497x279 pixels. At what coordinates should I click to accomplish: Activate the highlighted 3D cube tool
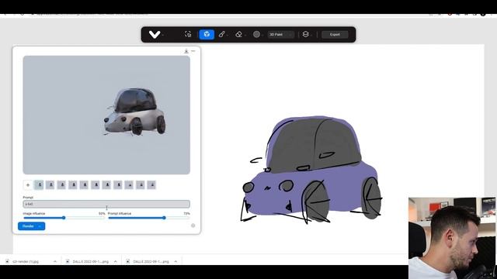pyautogui.click(x=207, y=34)
